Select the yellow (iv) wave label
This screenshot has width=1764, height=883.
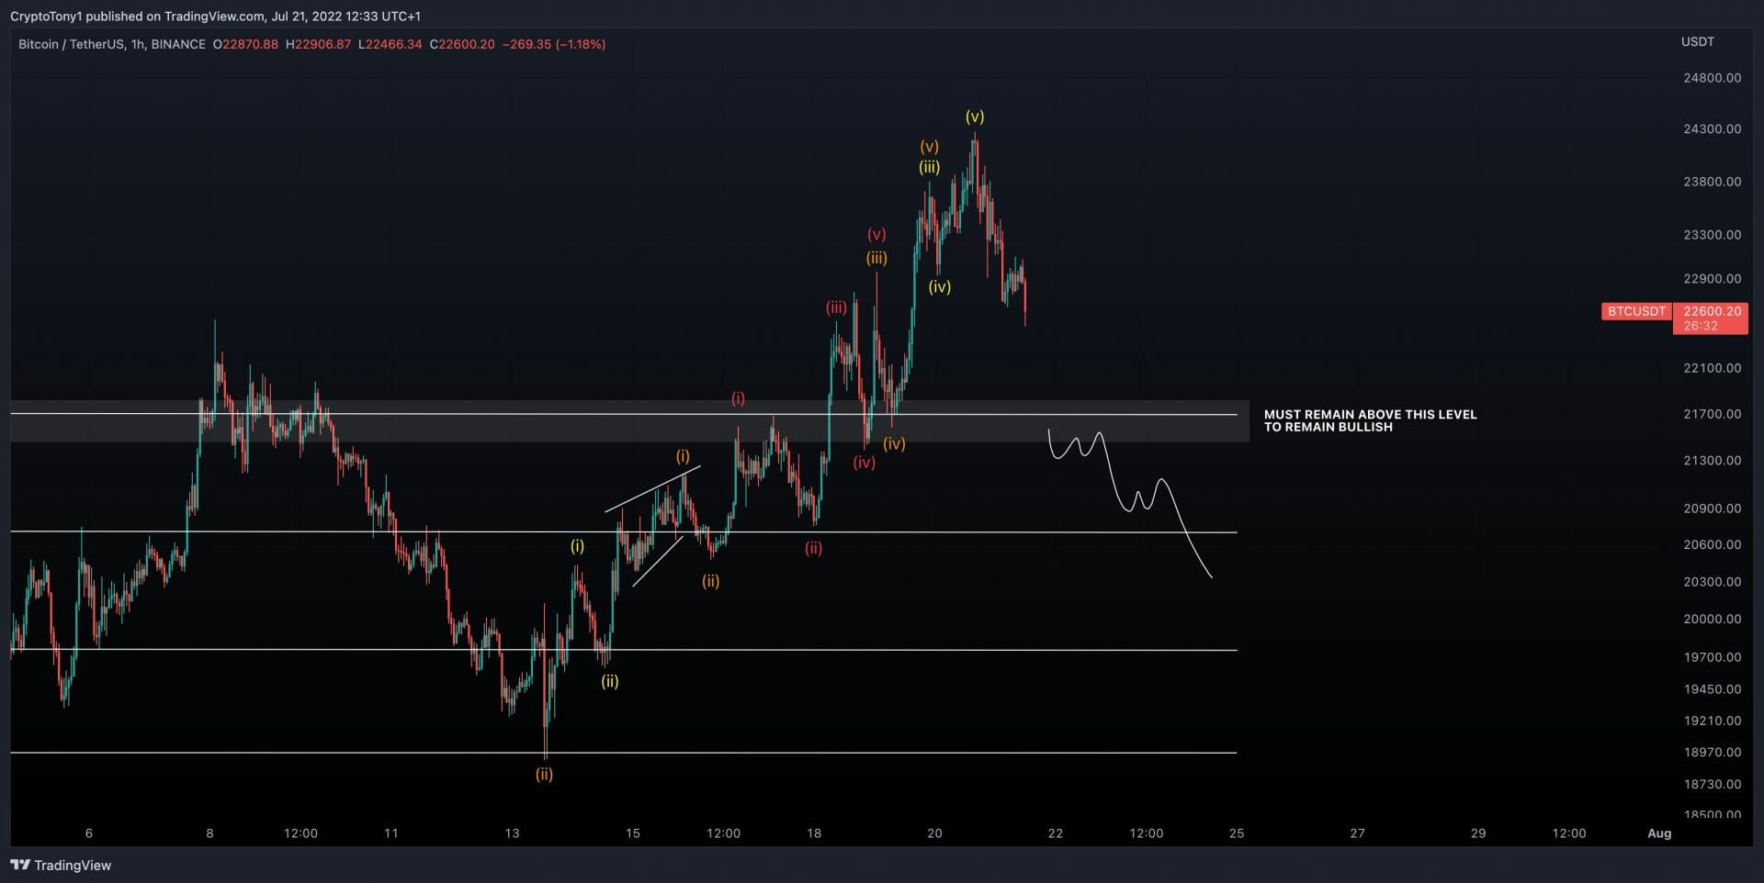click(x=939, y=286)
